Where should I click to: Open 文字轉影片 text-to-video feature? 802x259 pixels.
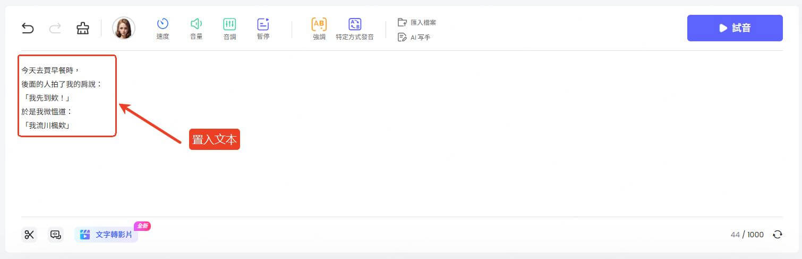106,235
